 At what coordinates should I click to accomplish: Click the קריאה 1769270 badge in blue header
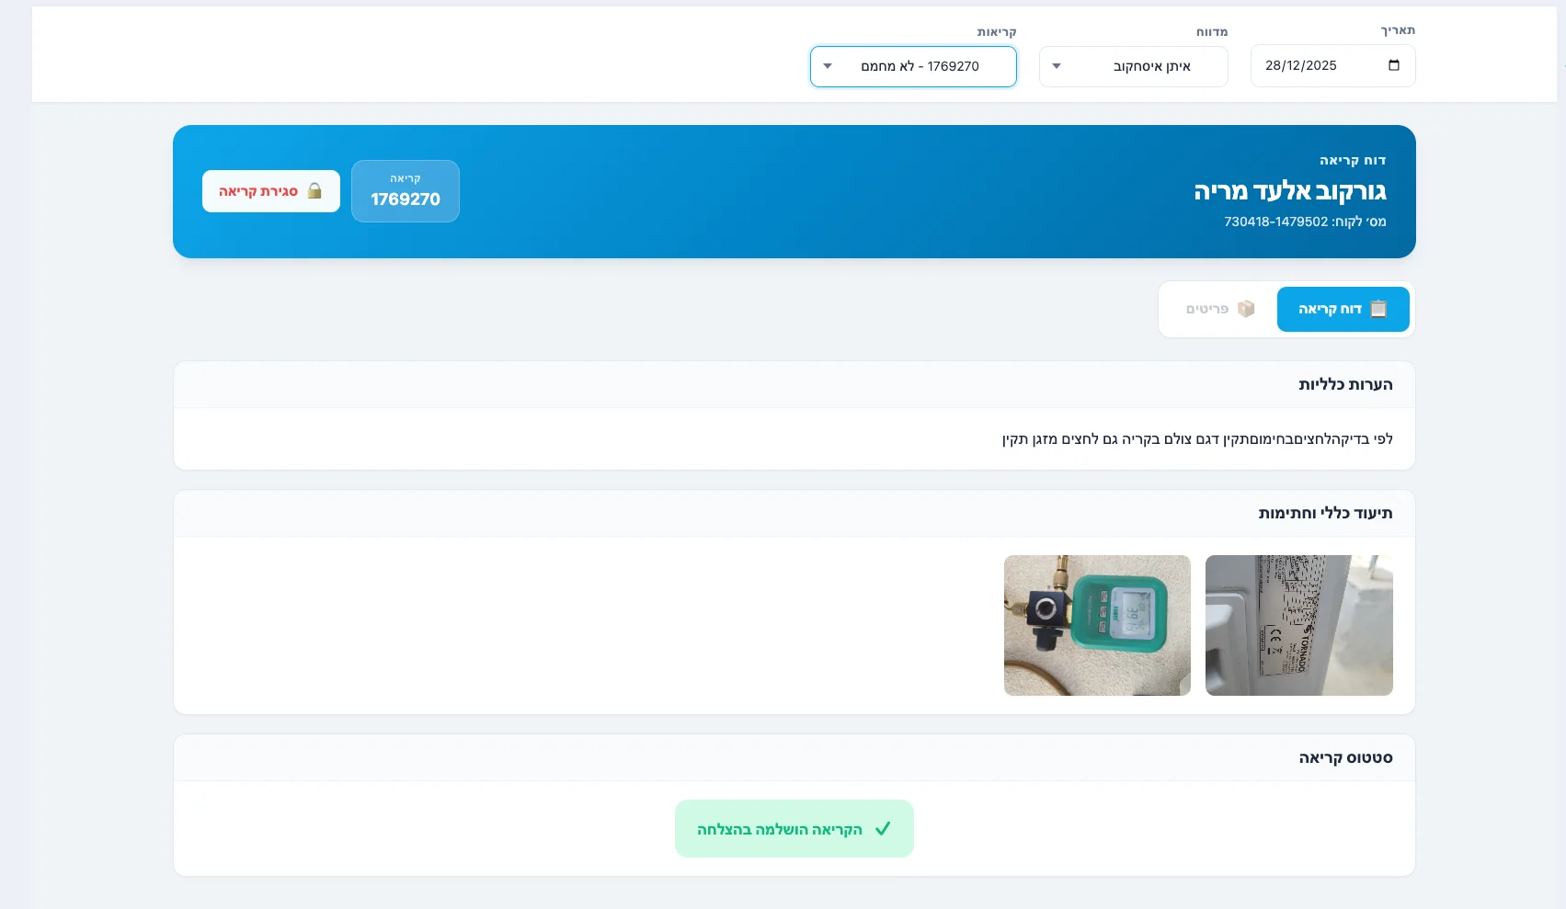[x=405, y=191]
